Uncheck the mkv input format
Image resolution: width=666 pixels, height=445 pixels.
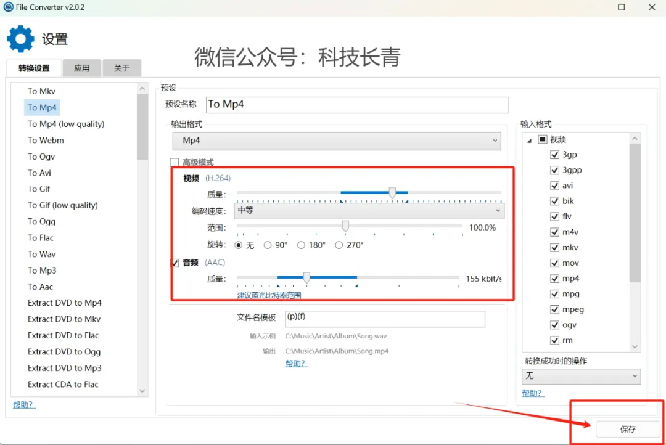[554, 248]
